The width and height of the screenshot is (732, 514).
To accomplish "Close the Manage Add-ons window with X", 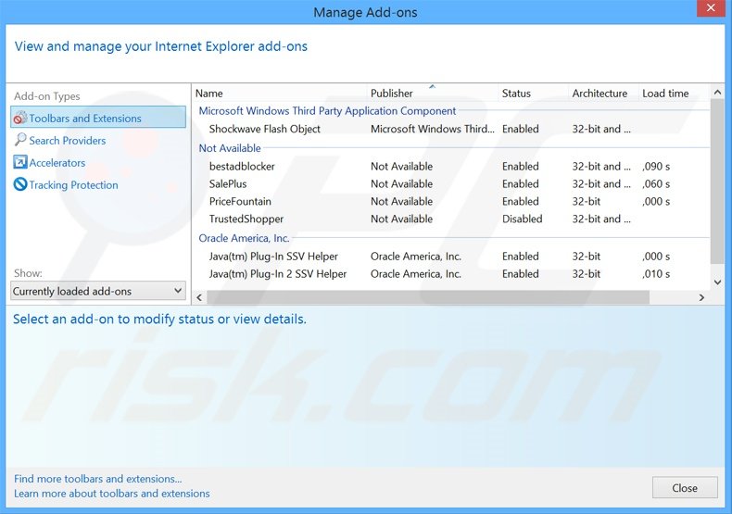I will click(x=711, y=8).
